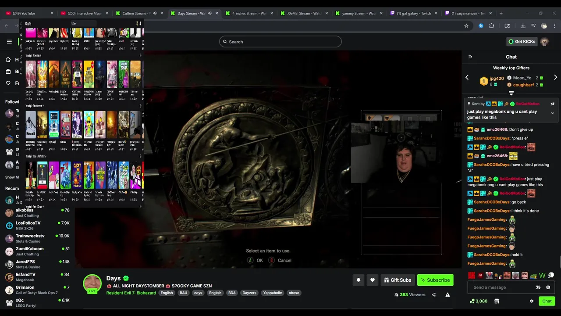Image resolution: width=561 pixels, height=316 pixels.
Task: Hide the pinned chat message
Action: (x=552, y=104)
